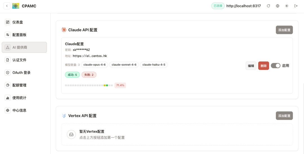Toggle the light/dark theme sun icon

pos(287,6)
